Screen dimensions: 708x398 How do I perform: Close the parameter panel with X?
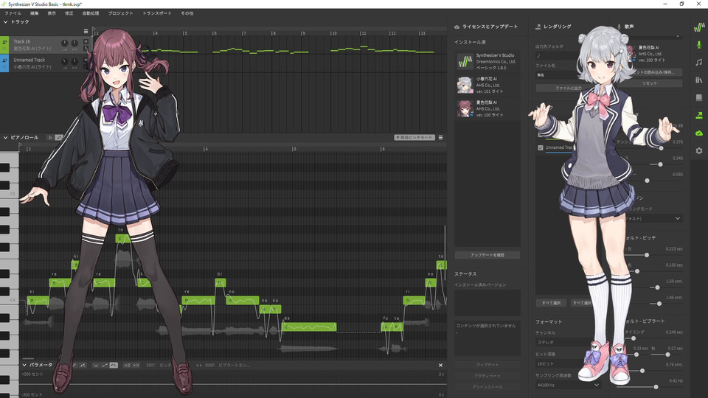point(441,365)
